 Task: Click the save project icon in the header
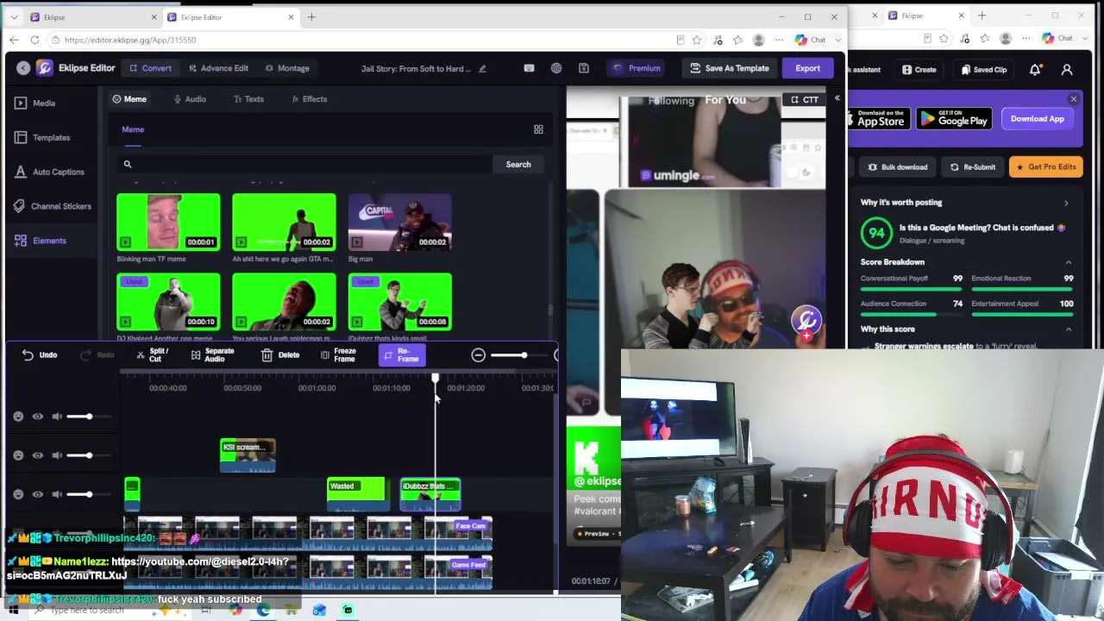[584, 68]
